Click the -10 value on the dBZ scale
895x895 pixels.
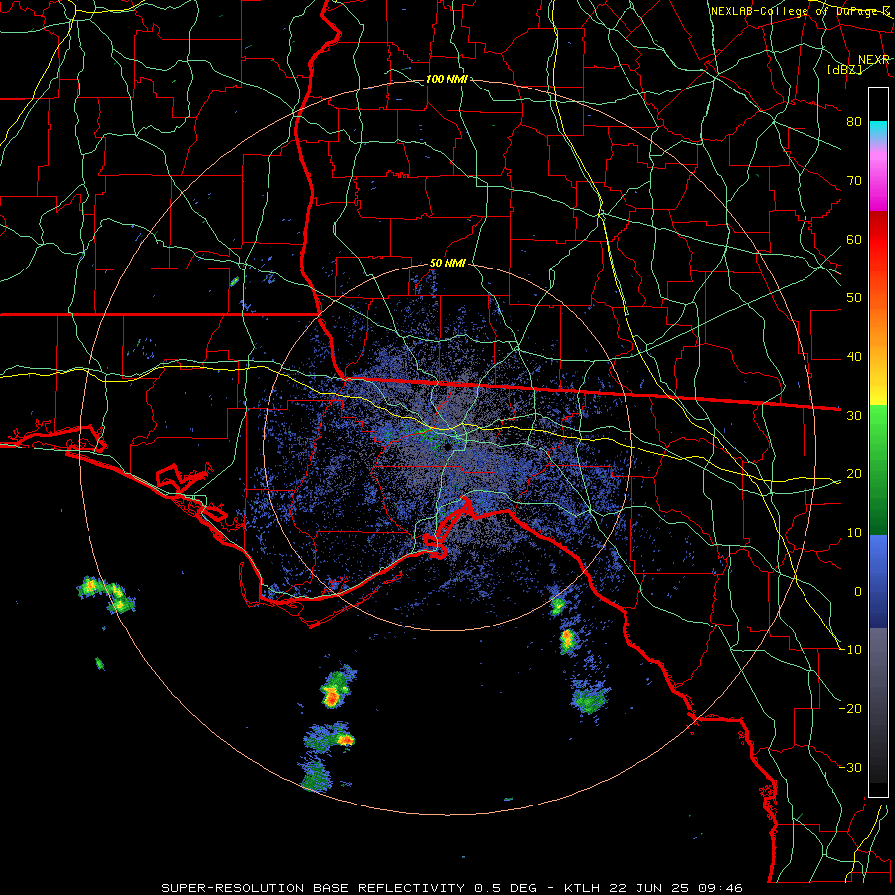[850, 649]
